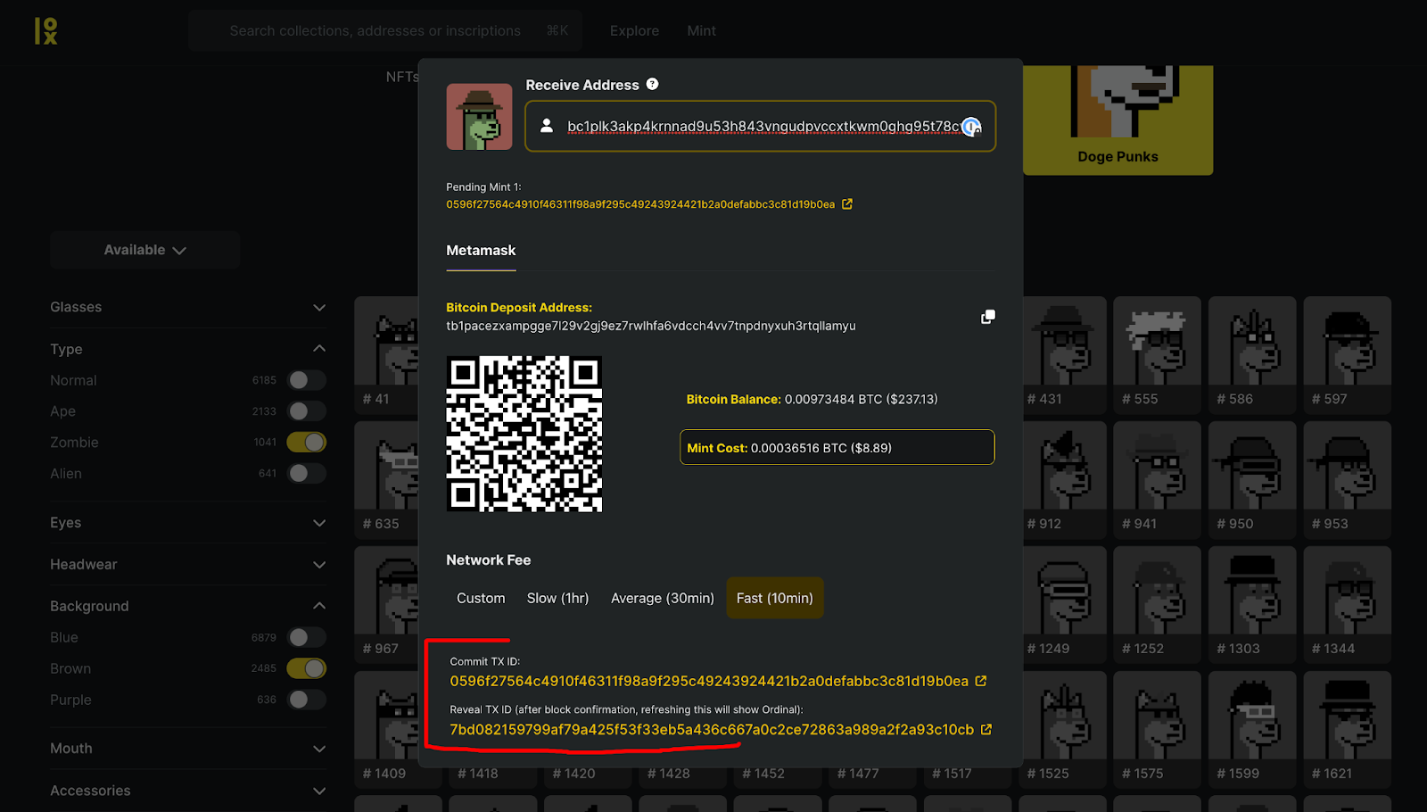Open Doge Punk #555 card
Image resolution: width=1427 pixels, height=812 pixels.
coord(1157,354)
